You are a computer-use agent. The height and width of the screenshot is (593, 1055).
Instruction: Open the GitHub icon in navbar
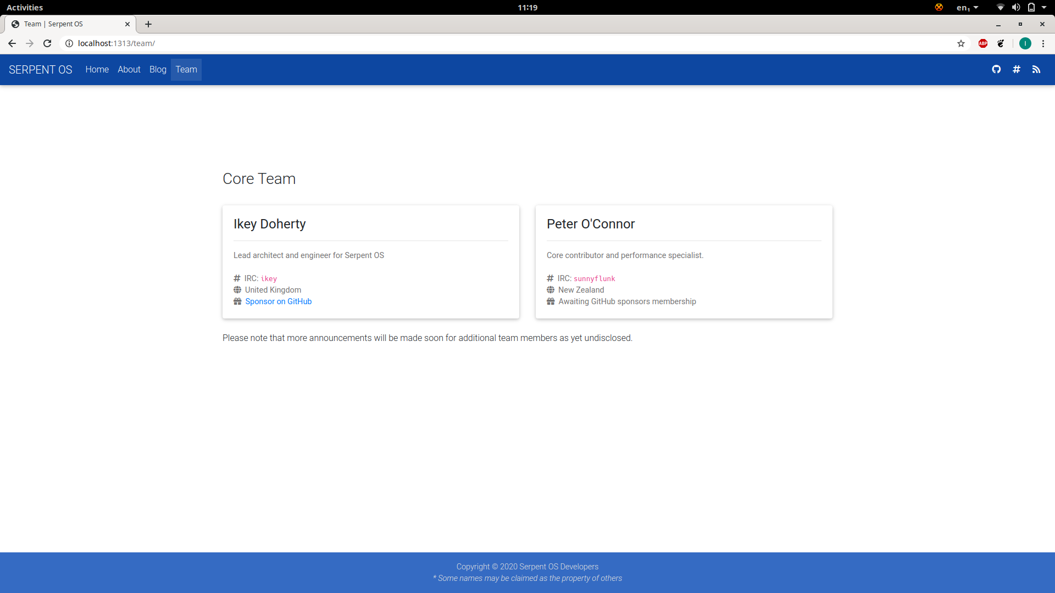click(996, 69)
